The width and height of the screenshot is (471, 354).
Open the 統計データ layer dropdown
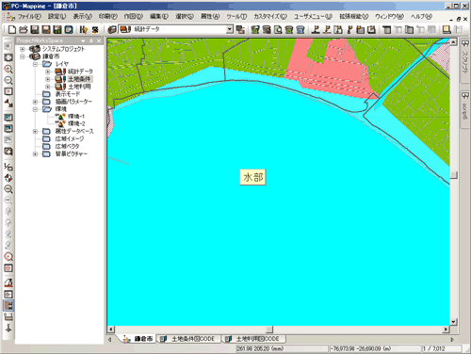pyautogui.click(x=230, y=29)
